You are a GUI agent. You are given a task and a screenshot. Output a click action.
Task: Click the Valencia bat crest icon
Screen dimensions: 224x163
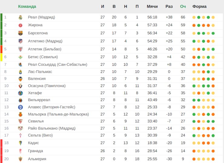click(20, 79)
